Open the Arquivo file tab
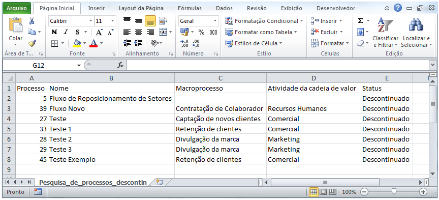 [17, 8]
